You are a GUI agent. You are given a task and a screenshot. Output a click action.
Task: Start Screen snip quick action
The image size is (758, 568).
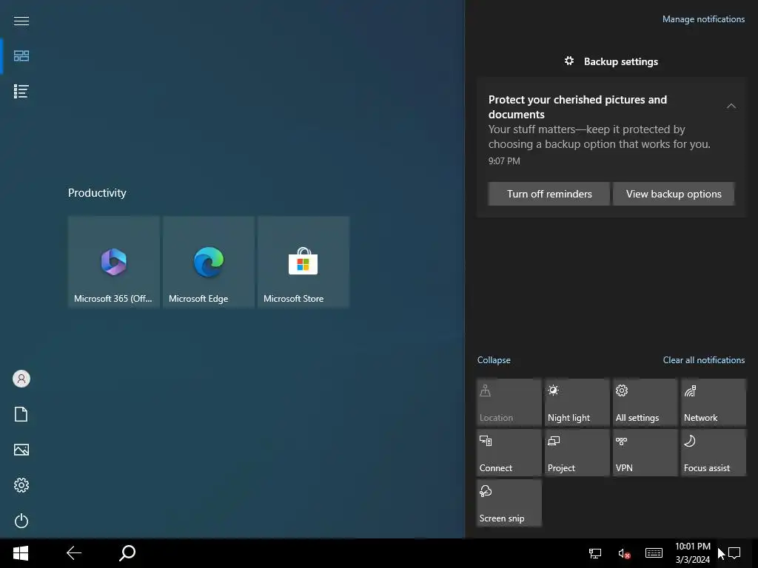click(x=509, y=503)
